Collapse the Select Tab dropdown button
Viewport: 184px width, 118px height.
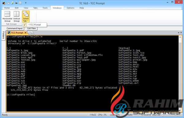click(x=26, y=17)
